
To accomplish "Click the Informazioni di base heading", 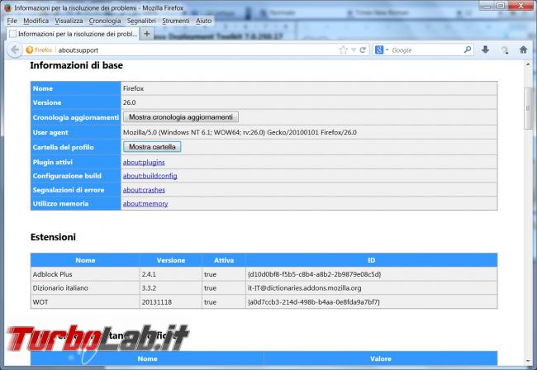I will click(76, 65).
